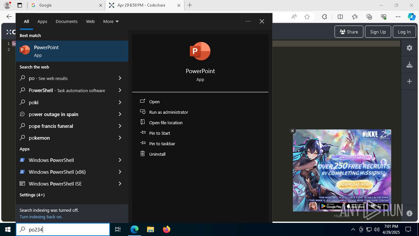Switch to Web search tab
419x236 pixels.
coord(90,21)
